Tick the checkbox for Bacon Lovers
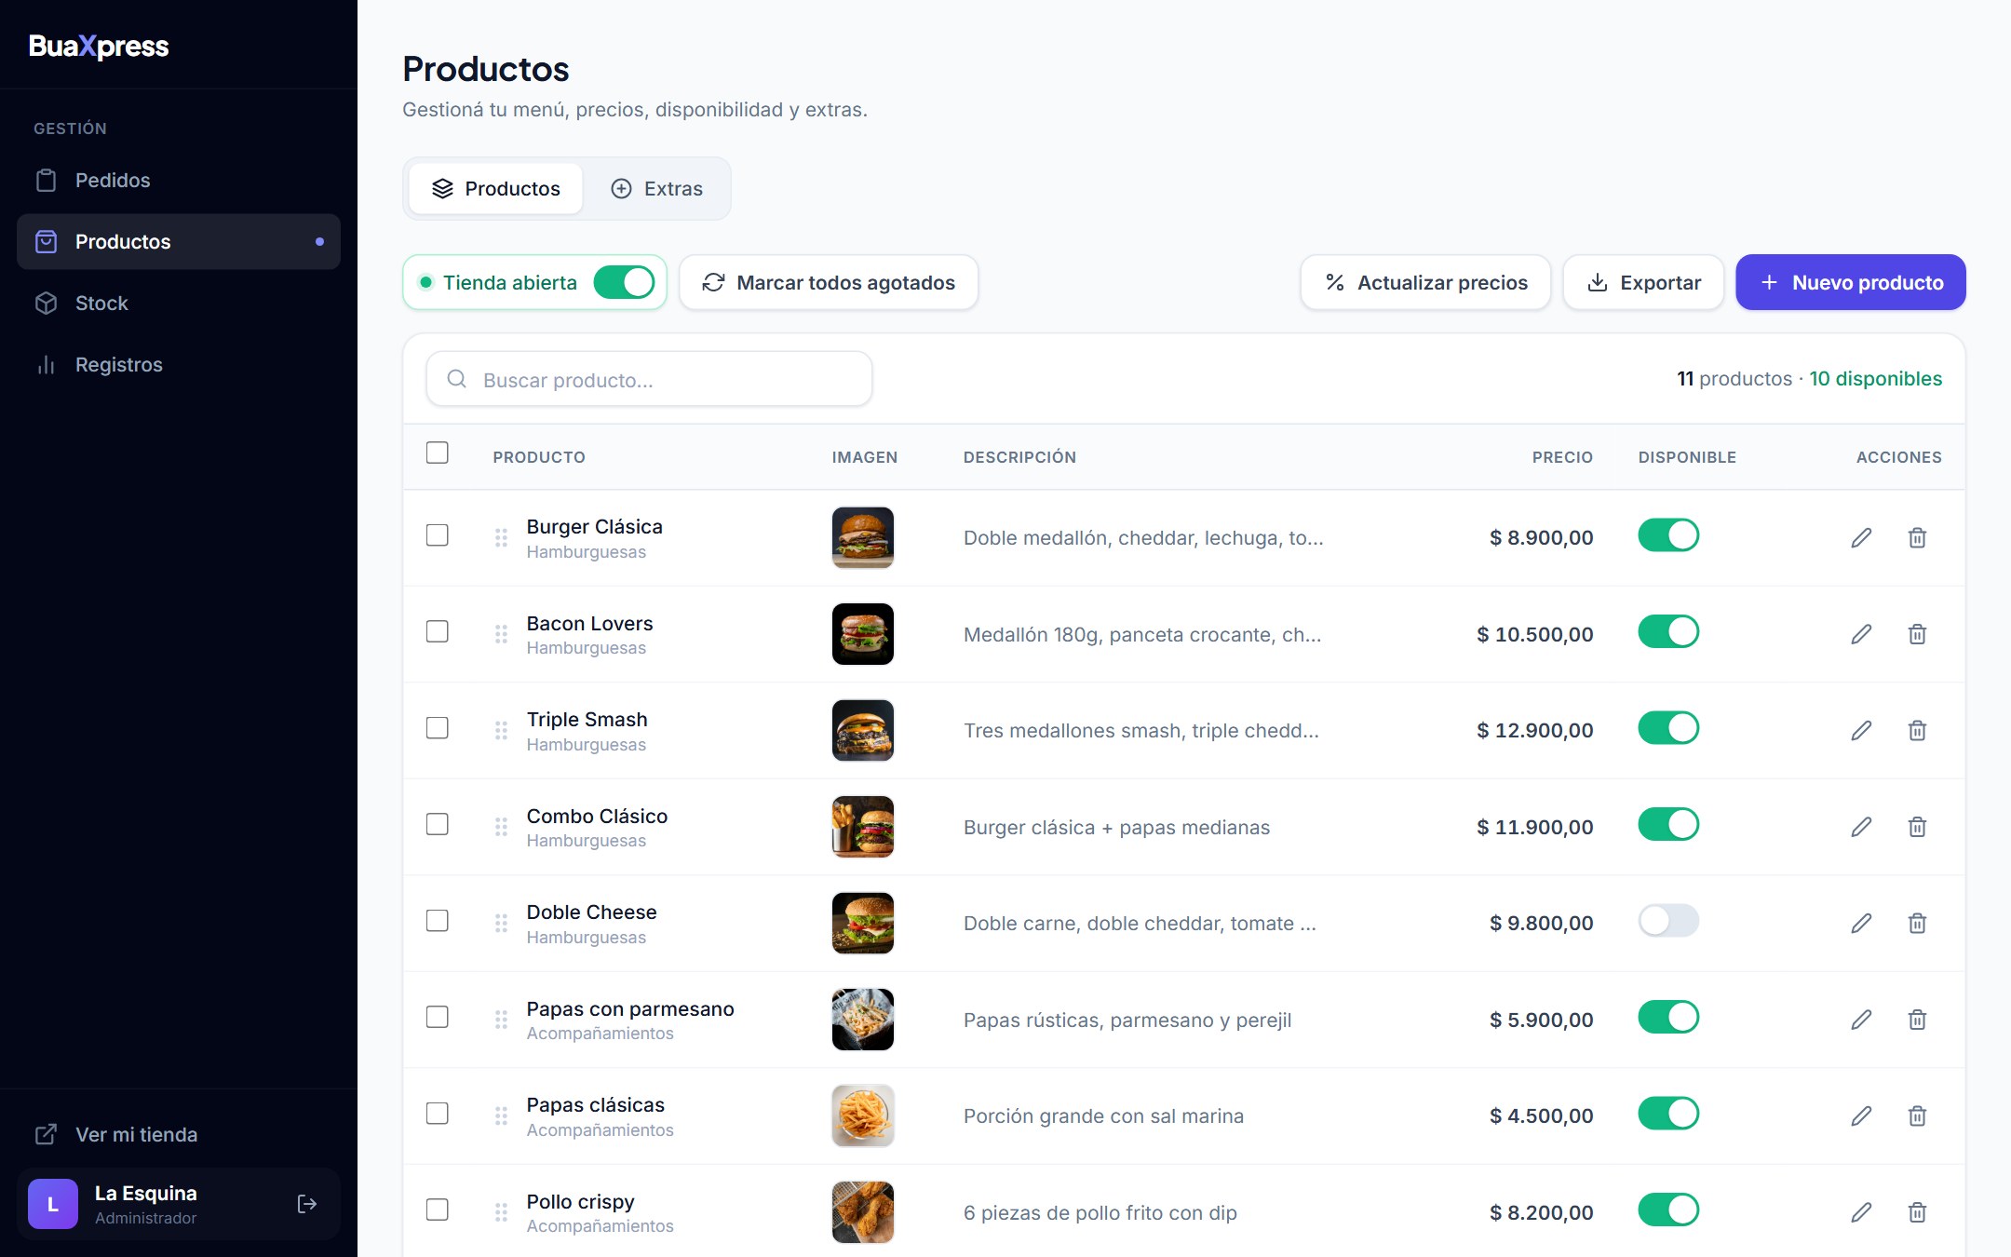 click(437, 631)
